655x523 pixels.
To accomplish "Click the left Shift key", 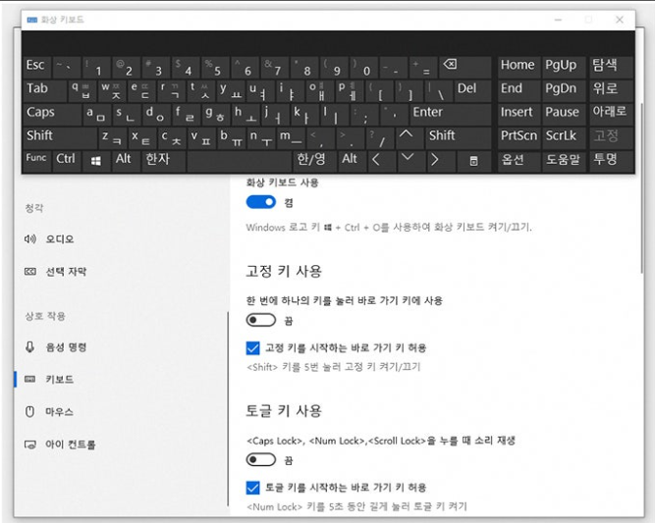I will point(60,137).
